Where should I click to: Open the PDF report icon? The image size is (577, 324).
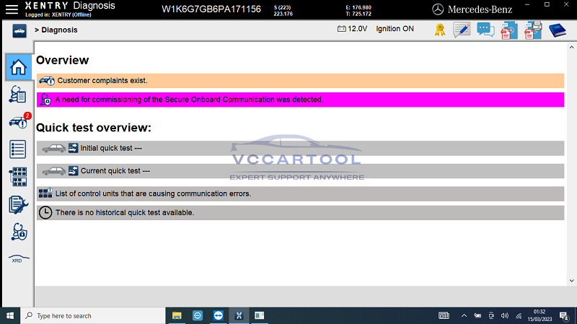coord(509,30)
